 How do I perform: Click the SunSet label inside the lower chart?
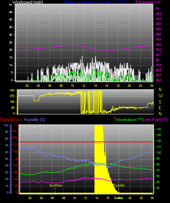[119, 185]
